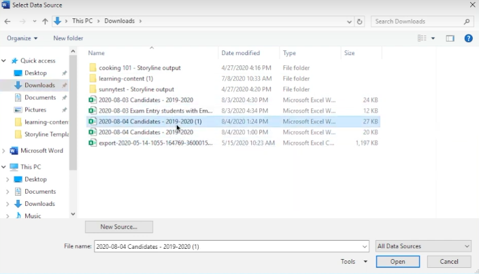Image resolution: width=479 pixels, height=274 pixels.
Task: Go back with the back arrow
Action: tap(7, 21)
